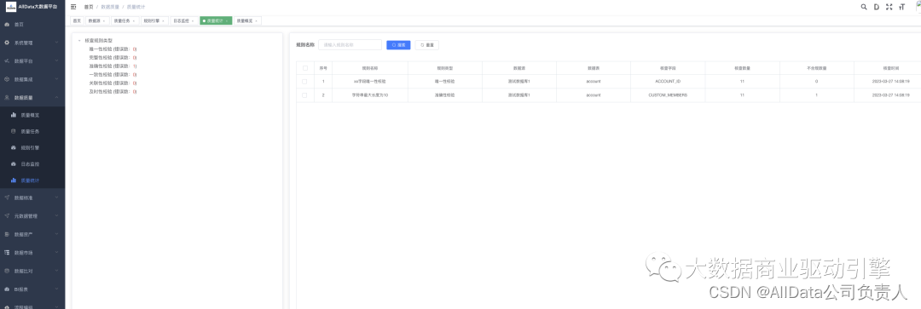Image resolution: width=921 pixels, height=309 pixels.
Task: Select 关联性校验 in the rule type tree
Action: pos(113,83)
